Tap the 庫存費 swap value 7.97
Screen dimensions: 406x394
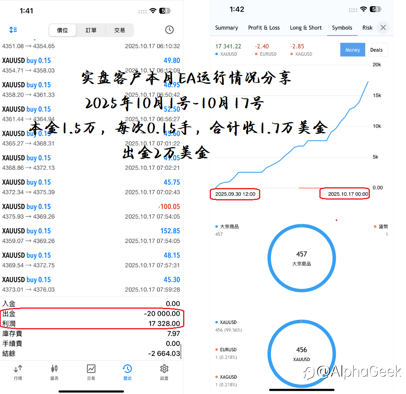[174, 334]
